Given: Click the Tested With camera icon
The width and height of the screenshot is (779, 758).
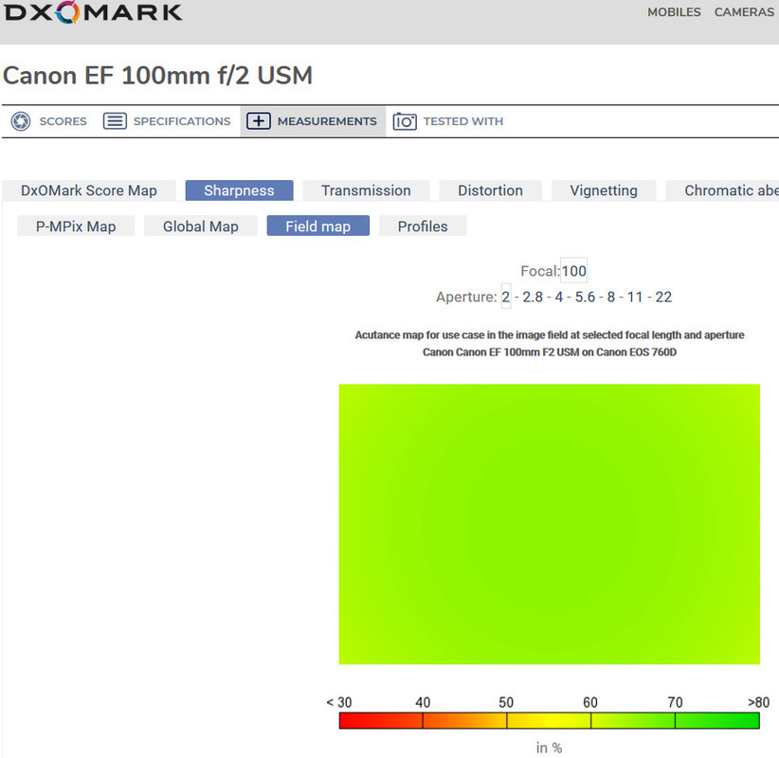Looking at the screenshot, I should 405,121.
